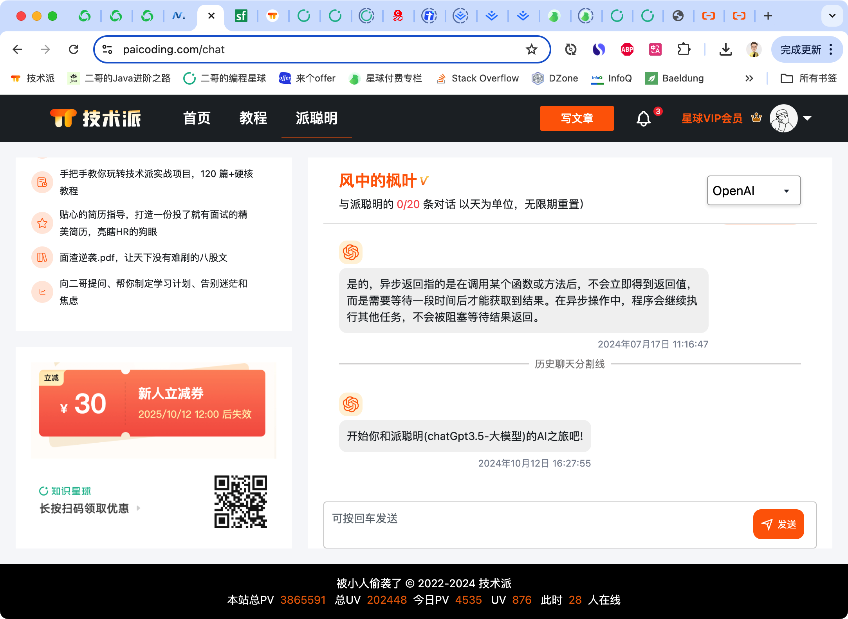Click the browser extensions puzzle icon
Viewport: 848px width, 619px height.
[x=684, y=49]
